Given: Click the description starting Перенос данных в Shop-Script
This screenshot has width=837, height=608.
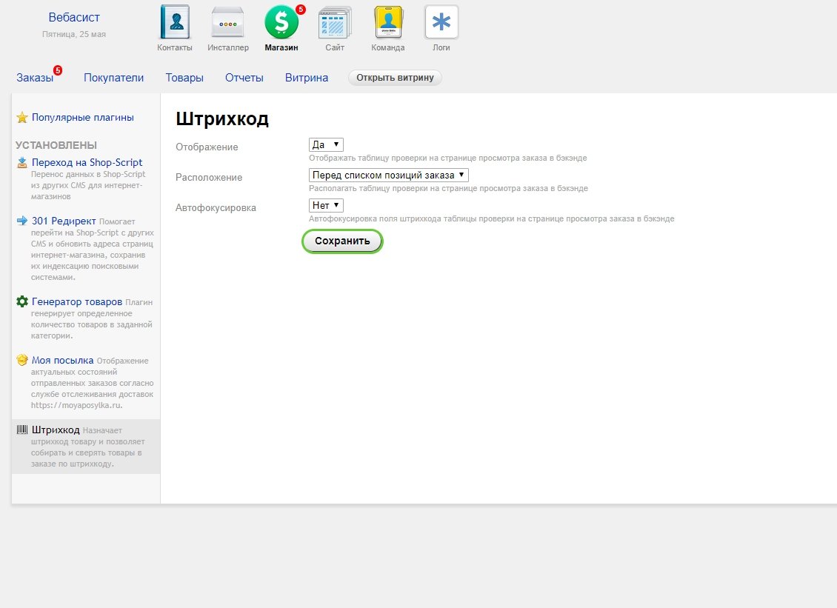Looking at the screenshot, I should pyautogui.click(x=88, y=185).
